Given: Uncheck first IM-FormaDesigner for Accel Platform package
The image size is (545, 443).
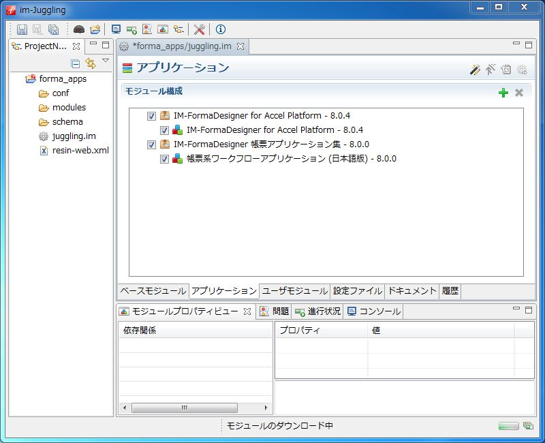Looking at the screenshot, I should (151, 116).
